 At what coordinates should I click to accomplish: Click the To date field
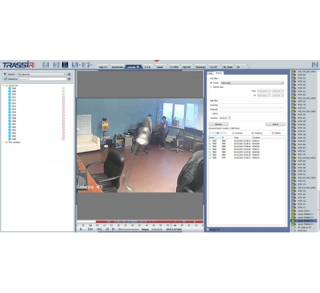click(x=264, y=95)
